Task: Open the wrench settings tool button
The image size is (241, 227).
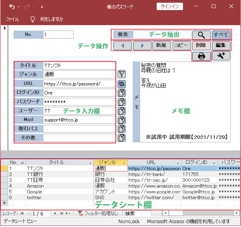Action: click(x=221, y=56)
